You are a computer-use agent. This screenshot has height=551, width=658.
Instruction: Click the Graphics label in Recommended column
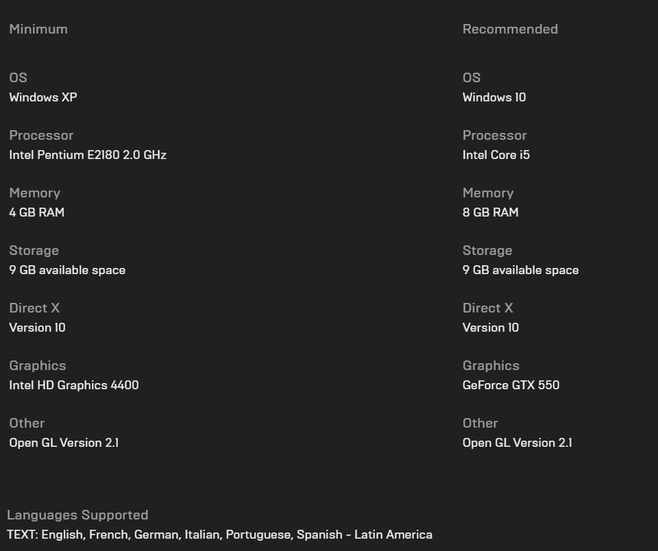point(491,365)
